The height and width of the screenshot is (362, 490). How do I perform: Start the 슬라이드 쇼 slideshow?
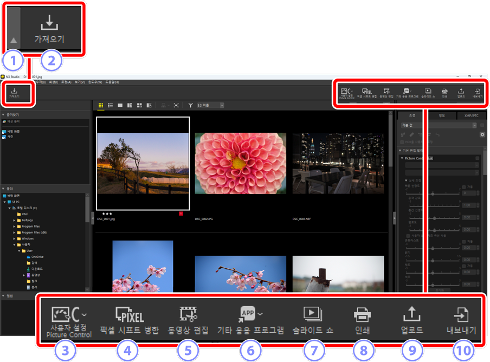click(428, 93)
